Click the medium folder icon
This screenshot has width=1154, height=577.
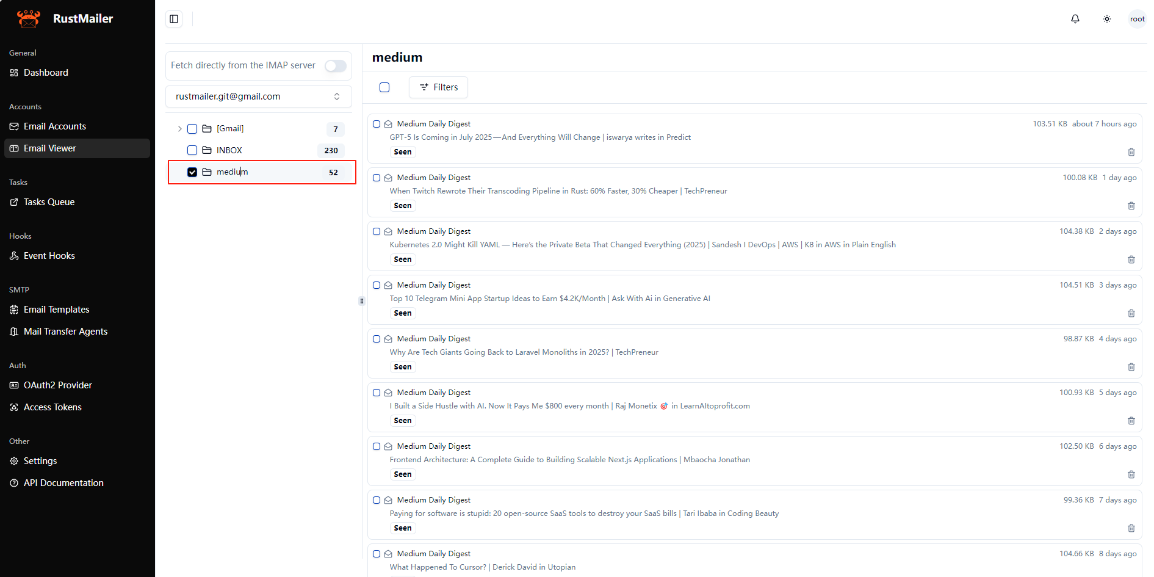pyautogui.click(x=207, y=172)
